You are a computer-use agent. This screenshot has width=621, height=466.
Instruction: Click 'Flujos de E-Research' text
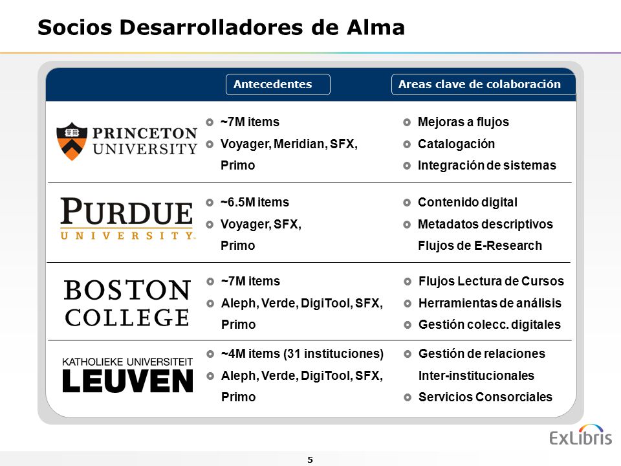click(480, 246)
